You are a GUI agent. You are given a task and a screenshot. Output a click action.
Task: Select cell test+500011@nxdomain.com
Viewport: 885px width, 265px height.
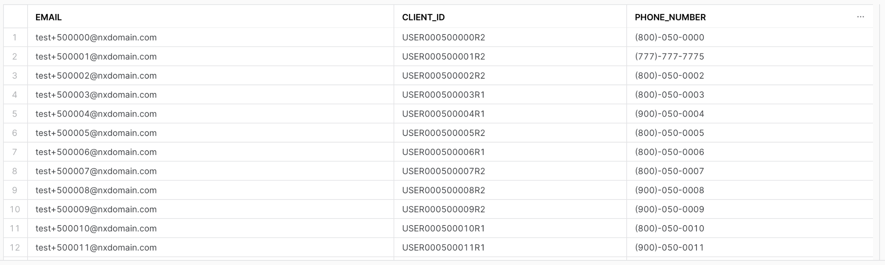[x=96, y=248]
